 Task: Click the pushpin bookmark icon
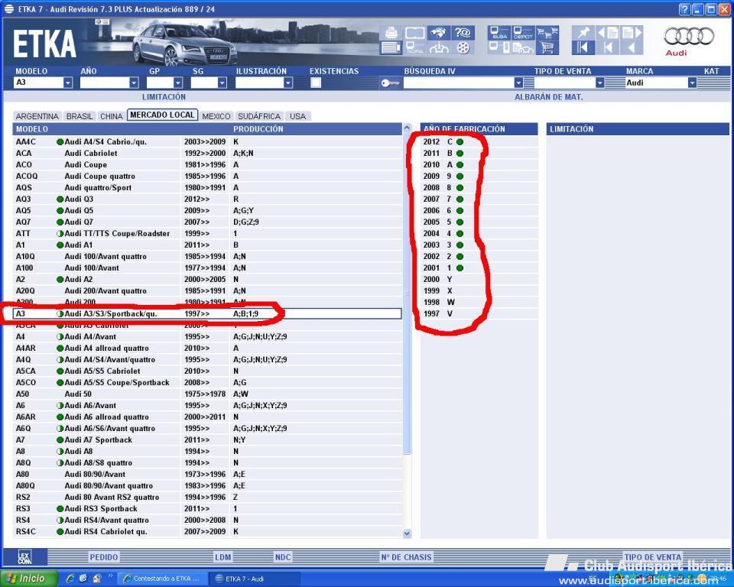click(x=583, y=33)
